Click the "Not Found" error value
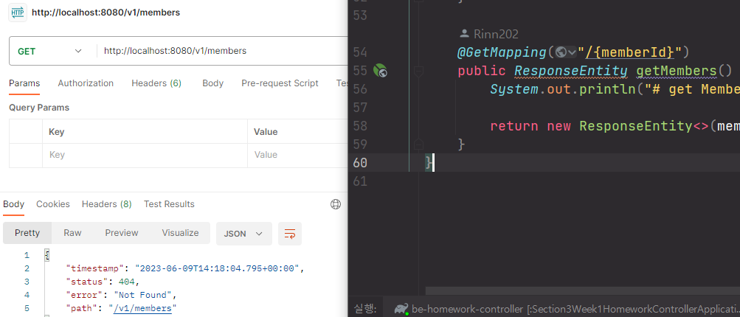The height and width of the screenshot is (317, 740). coord(142,296)
